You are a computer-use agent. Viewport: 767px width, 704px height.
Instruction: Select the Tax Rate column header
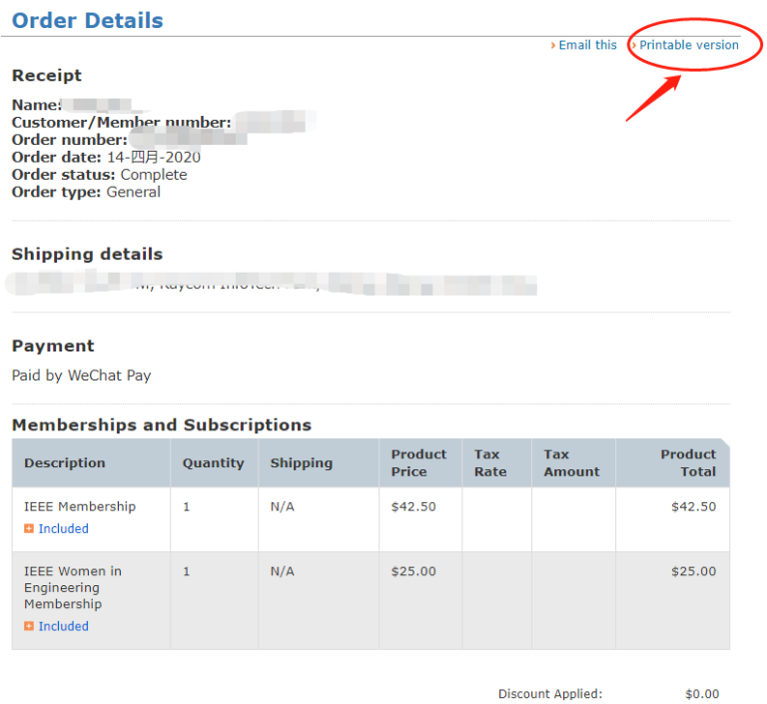click(490, 463)
